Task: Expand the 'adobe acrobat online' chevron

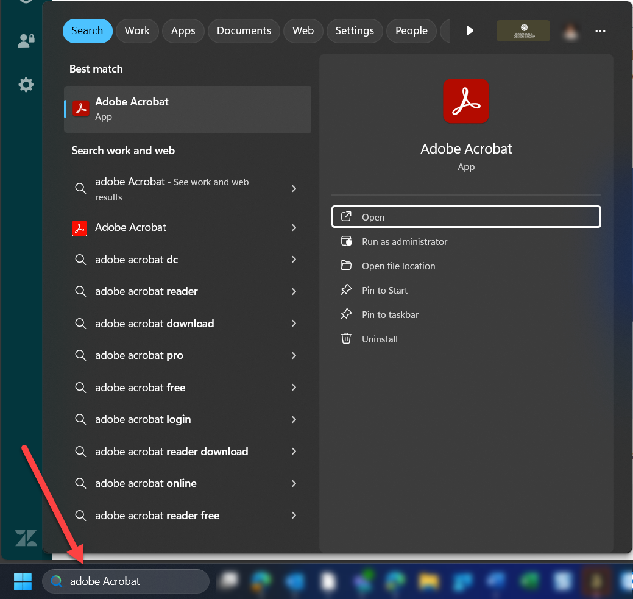Action: pos(294,483)
